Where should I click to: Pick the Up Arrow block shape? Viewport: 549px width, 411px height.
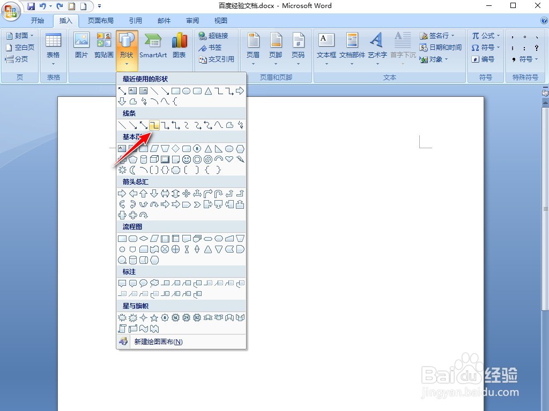click(144, 194)
